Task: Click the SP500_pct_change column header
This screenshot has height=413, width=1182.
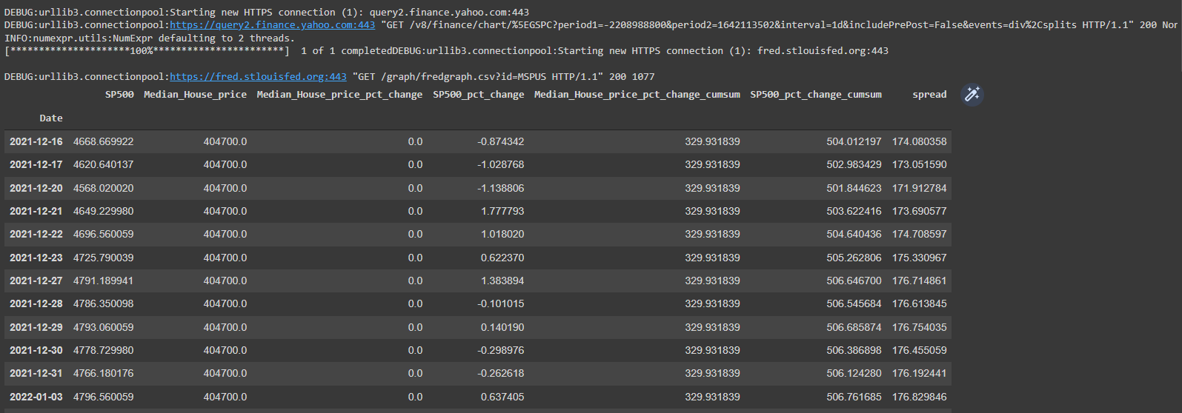Action: click(478, 95)
